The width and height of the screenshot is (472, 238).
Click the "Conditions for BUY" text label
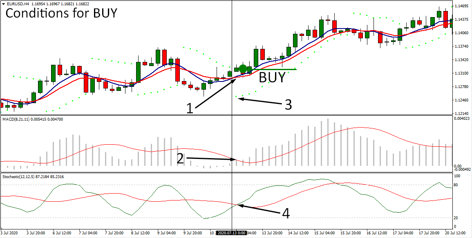tap(61, 13)
